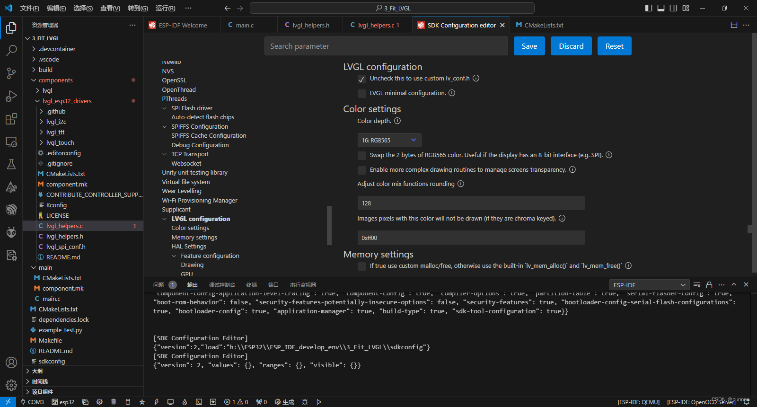
Task: Click the SDK Configuration gear in status bar
Action: pyautogui.click(x=99, y=402)
